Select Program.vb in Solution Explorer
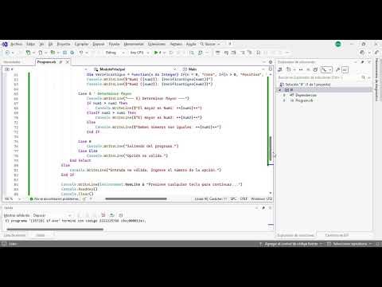 304,100
